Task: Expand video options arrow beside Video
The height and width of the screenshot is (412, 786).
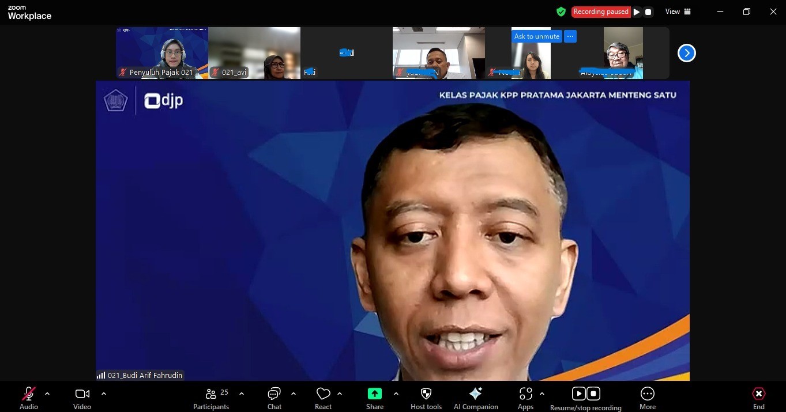Action: pyautogui.click(x=104, y=394)
